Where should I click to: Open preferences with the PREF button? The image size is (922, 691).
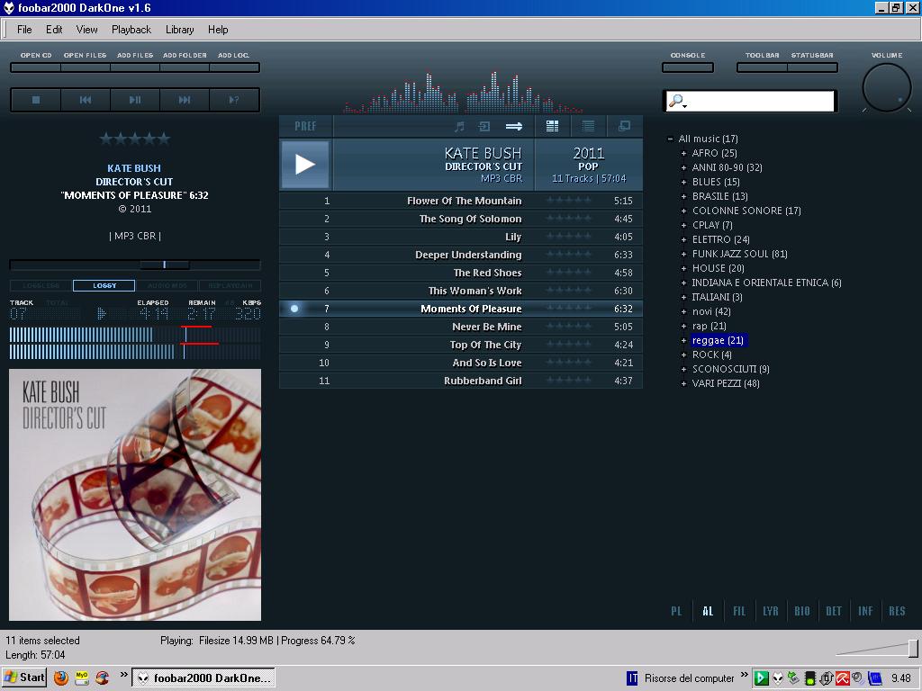tap(306, 126)
